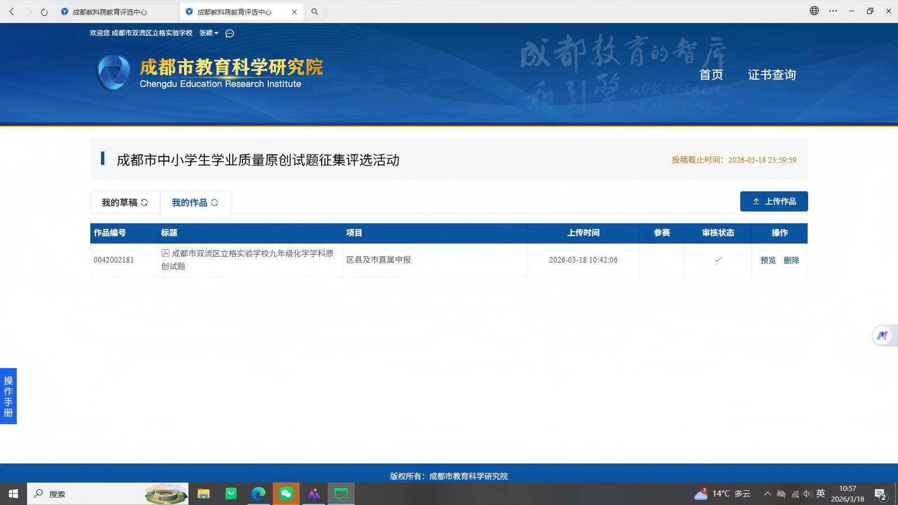Switch to 我的草稿 drafts tab
The image size is (898, 505).
tap(125, 203)
